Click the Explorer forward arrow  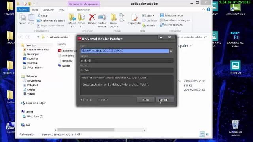[x=28, y=37]
